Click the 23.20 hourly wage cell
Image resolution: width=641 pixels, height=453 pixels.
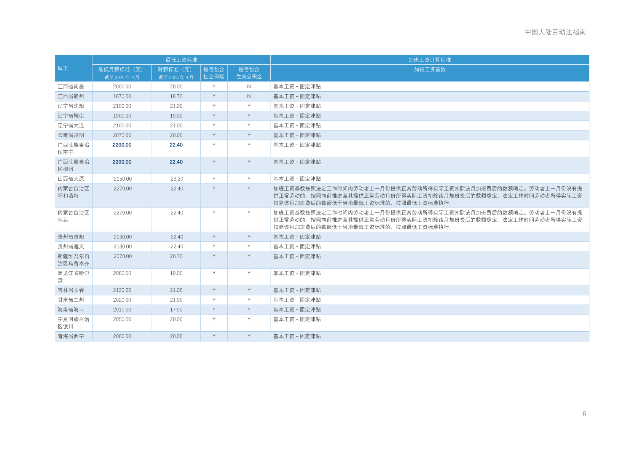click(x=177, y=179)
